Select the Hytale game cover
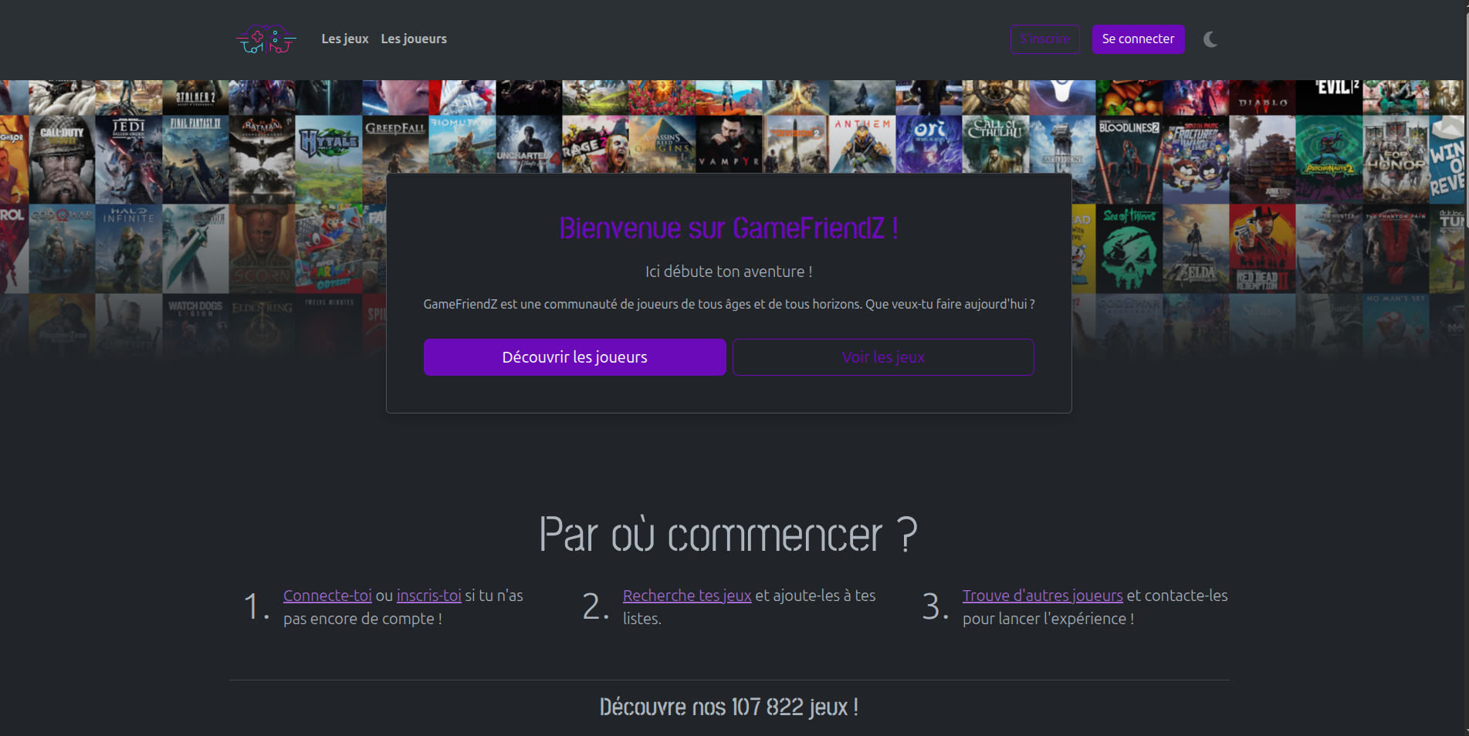This screenshot has height=736, width=1469. point(329,160)
